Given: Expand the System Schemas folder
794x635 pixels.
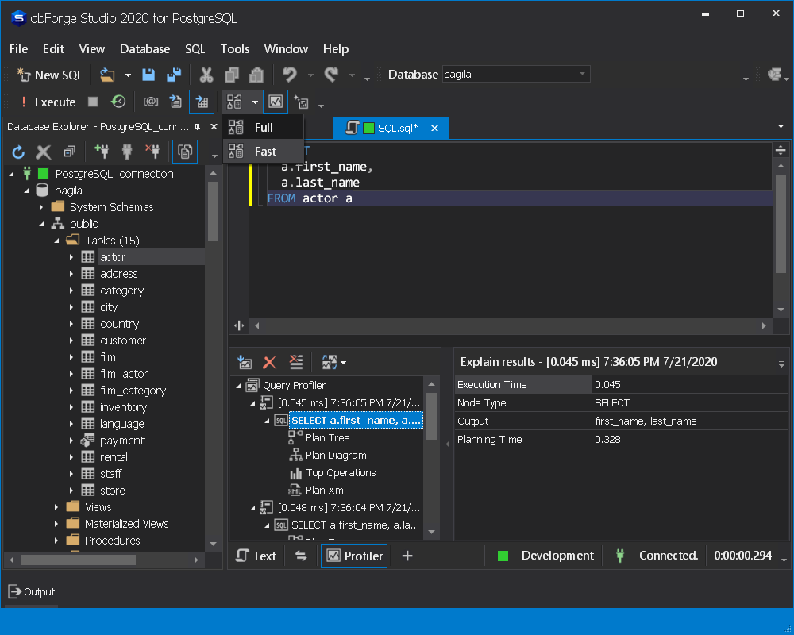Looking at the screenshot, I should coord(41,207).
